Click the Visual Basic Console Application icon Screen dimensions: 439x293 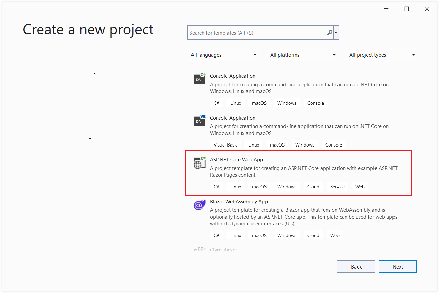tap(199, 120)
